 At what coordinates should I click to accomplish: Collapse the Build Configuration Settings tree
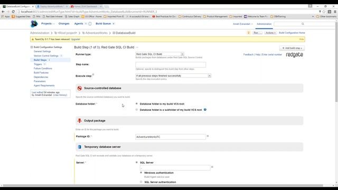coord(32,47)
